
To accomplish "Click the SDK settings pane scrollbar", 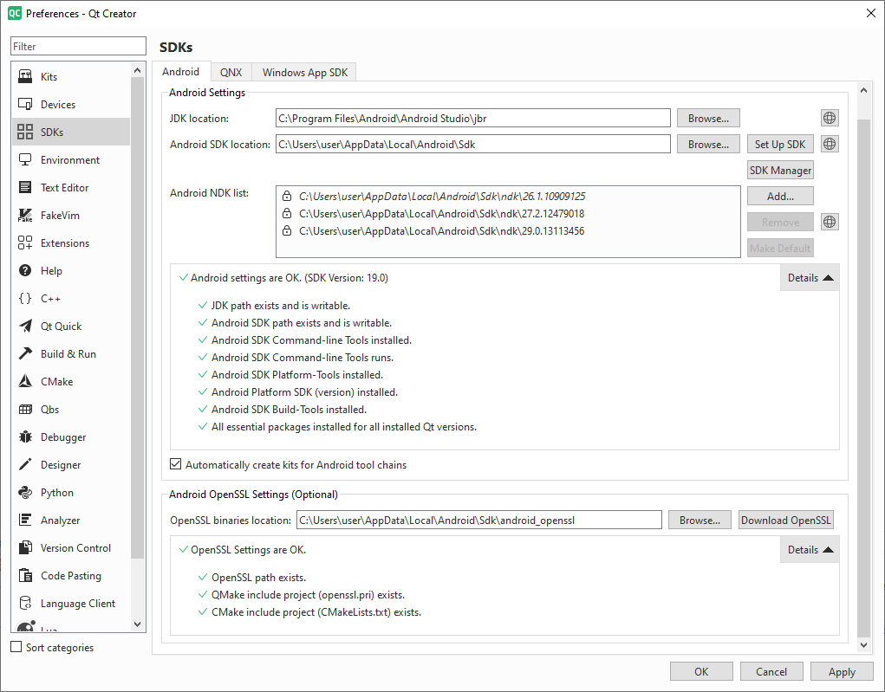I will (863, 378).
